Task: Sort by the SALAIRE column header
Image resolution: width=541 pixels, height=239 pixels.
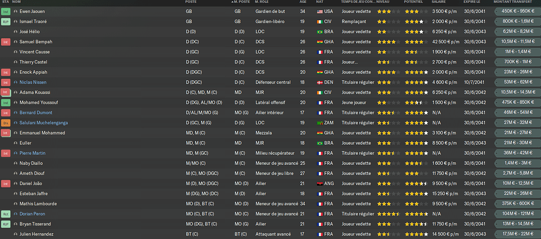Action: tap(441, 2)
